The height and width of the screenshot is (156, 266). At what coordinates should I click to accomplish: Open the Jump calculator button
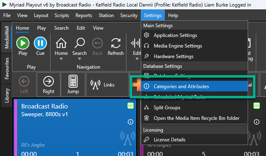click(x=73, y=84)
